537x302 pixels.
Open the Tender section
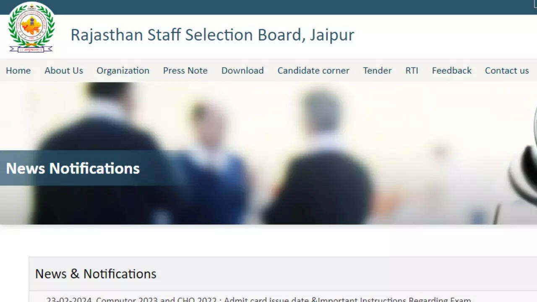377,70
